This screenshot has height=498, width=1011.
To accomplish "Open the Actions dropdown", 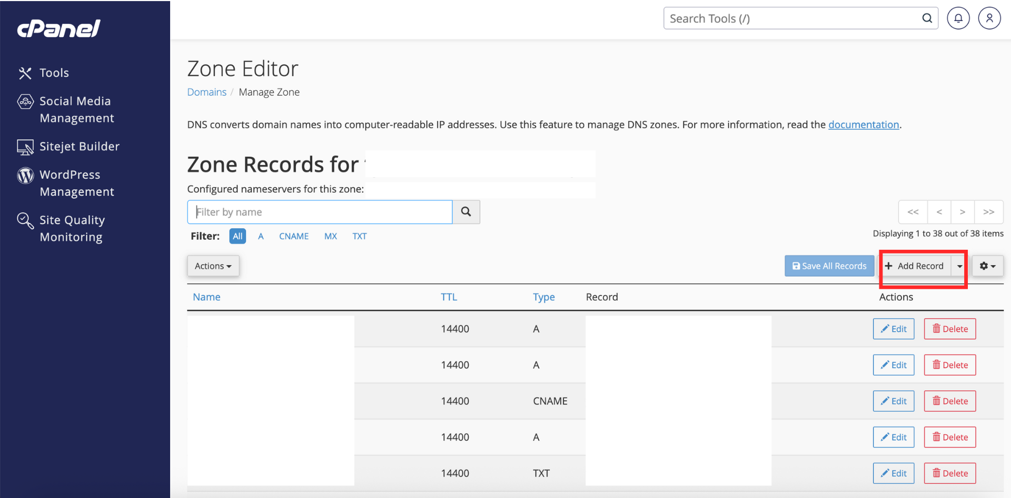I will click(213, 266).
